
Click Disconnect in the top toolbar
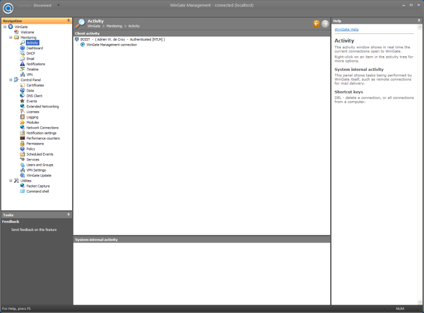pos(42,5)
